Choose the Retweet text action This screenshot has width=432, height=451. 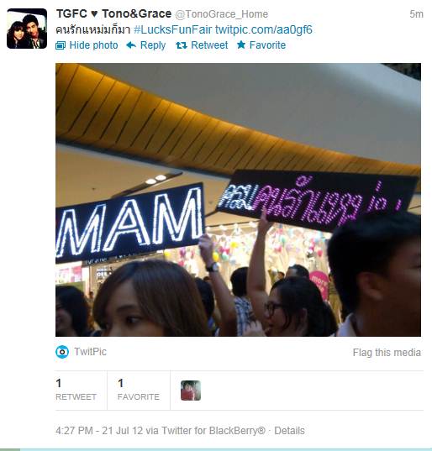click(209, 45)
